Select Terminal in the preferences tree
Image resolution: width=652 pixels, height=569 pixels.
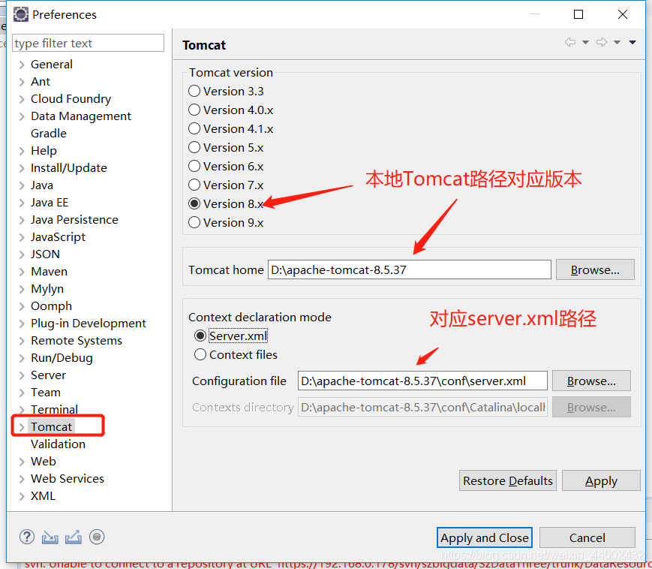point(54,410)
